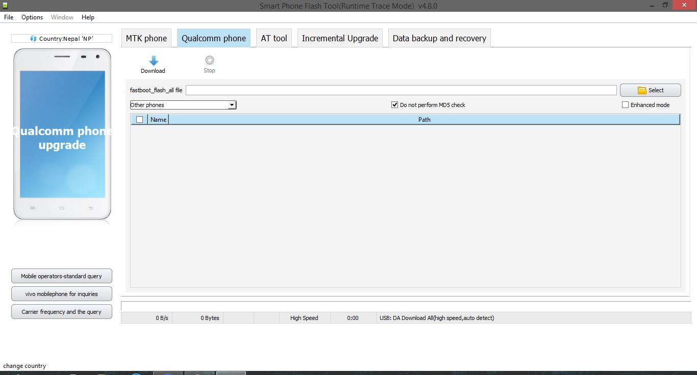Viewport: 697px width, 375px height.
Task: Click the fastboot_flash_all file input field
Action: click(401, 90)
